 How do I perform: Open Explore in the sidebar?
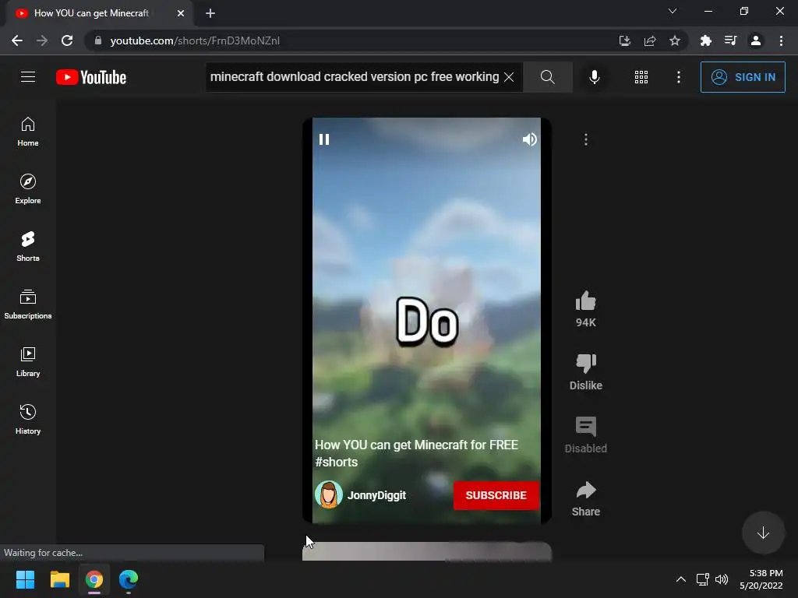click(x=28, y=189)
